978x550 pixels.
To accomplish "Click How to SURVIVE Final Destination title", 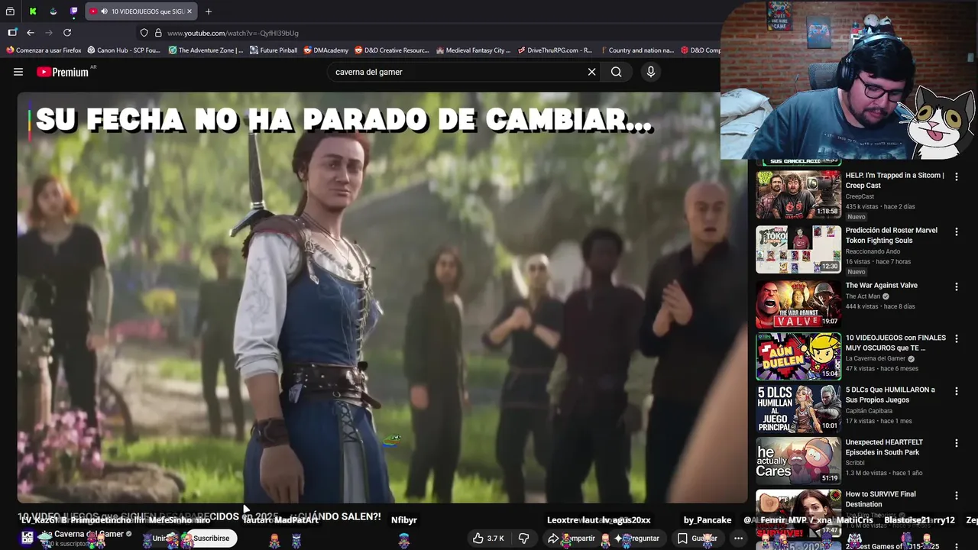I will click(880, 499).
